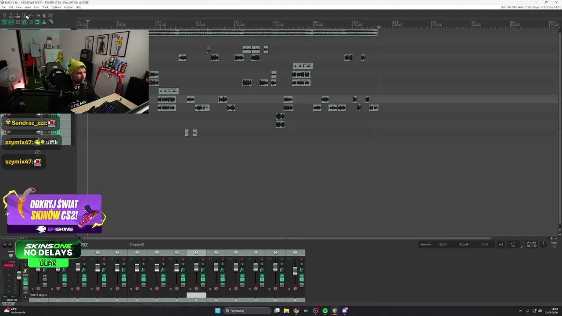Toggle the grid lines toolbar icon
562x316 pixels.
click(x=31, y=22)
